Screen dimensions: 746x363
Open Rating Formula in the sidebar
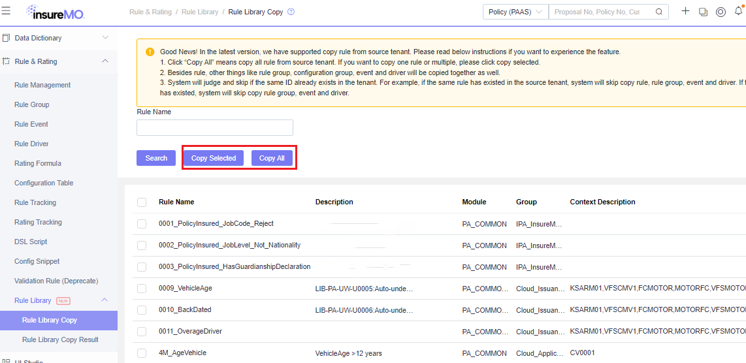coord(38,163)
